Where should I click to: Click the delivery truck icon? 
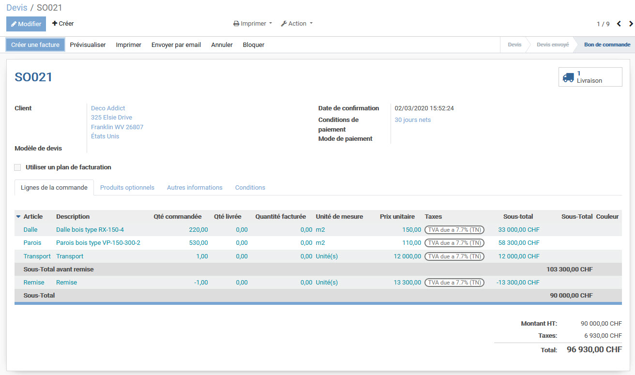[568, 77]
